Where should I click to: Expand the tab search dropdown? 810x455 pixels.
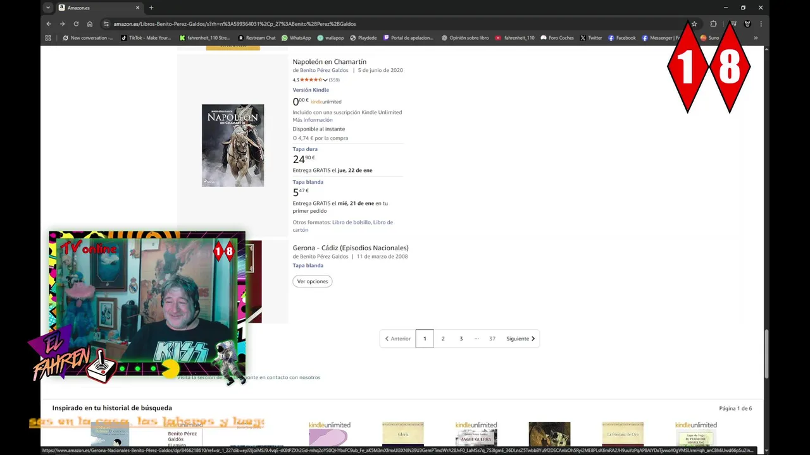48,8
